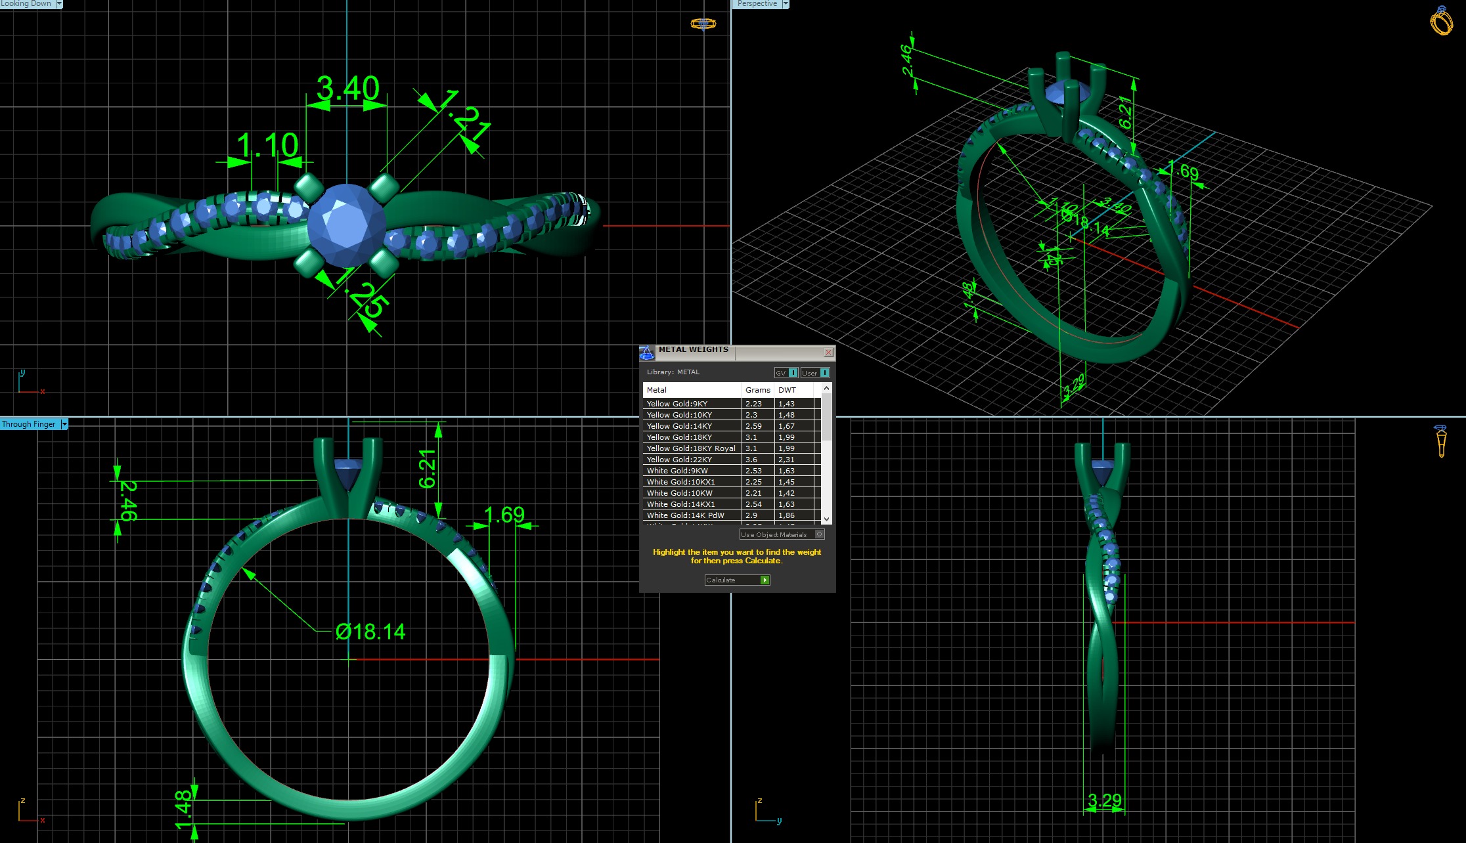
Task: Open the Through Finger viewport dropdown arrow
Action: coord(64,425)
